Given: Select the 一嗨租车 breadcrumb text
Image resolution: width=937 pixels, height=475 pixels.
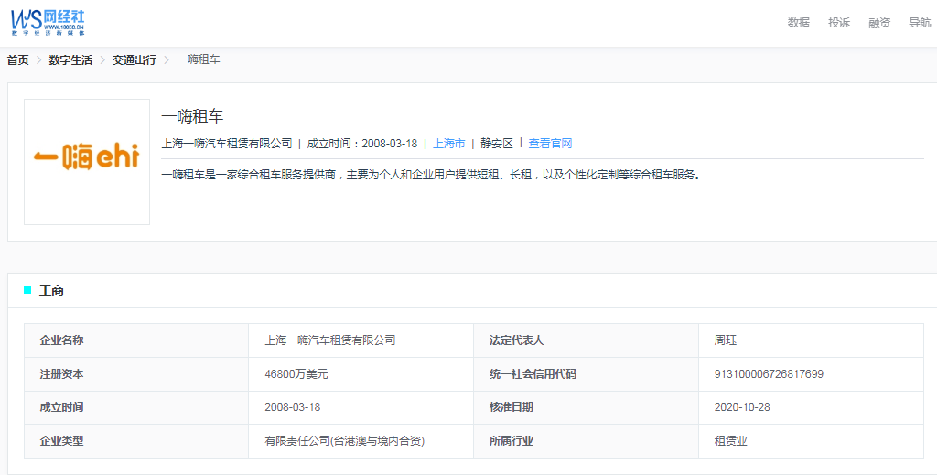Looking at the screenshot, I should click(198, 59).
